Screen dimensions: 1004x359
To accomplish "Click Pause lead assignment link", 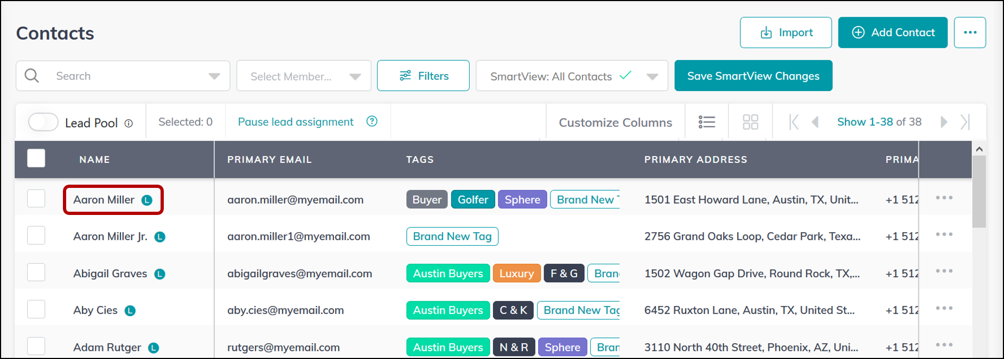I will coord(296,122).
